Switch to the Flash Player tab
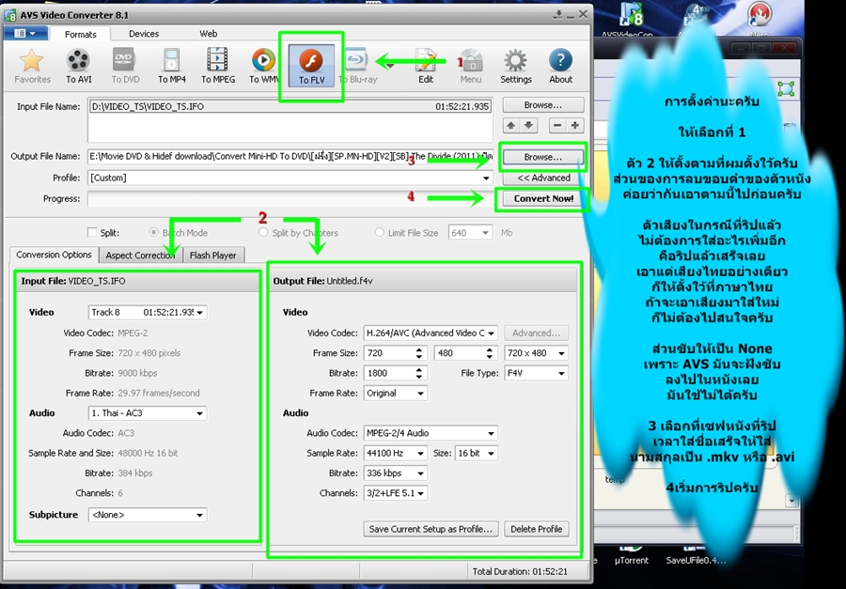 [x=213, y=256]
